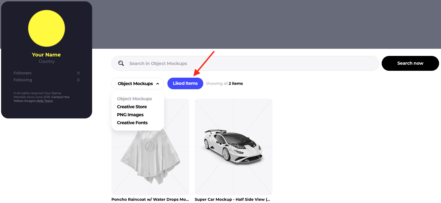
Task: Collapse the Object Mockups dropdown chevron
Action: tap(158, 84)
